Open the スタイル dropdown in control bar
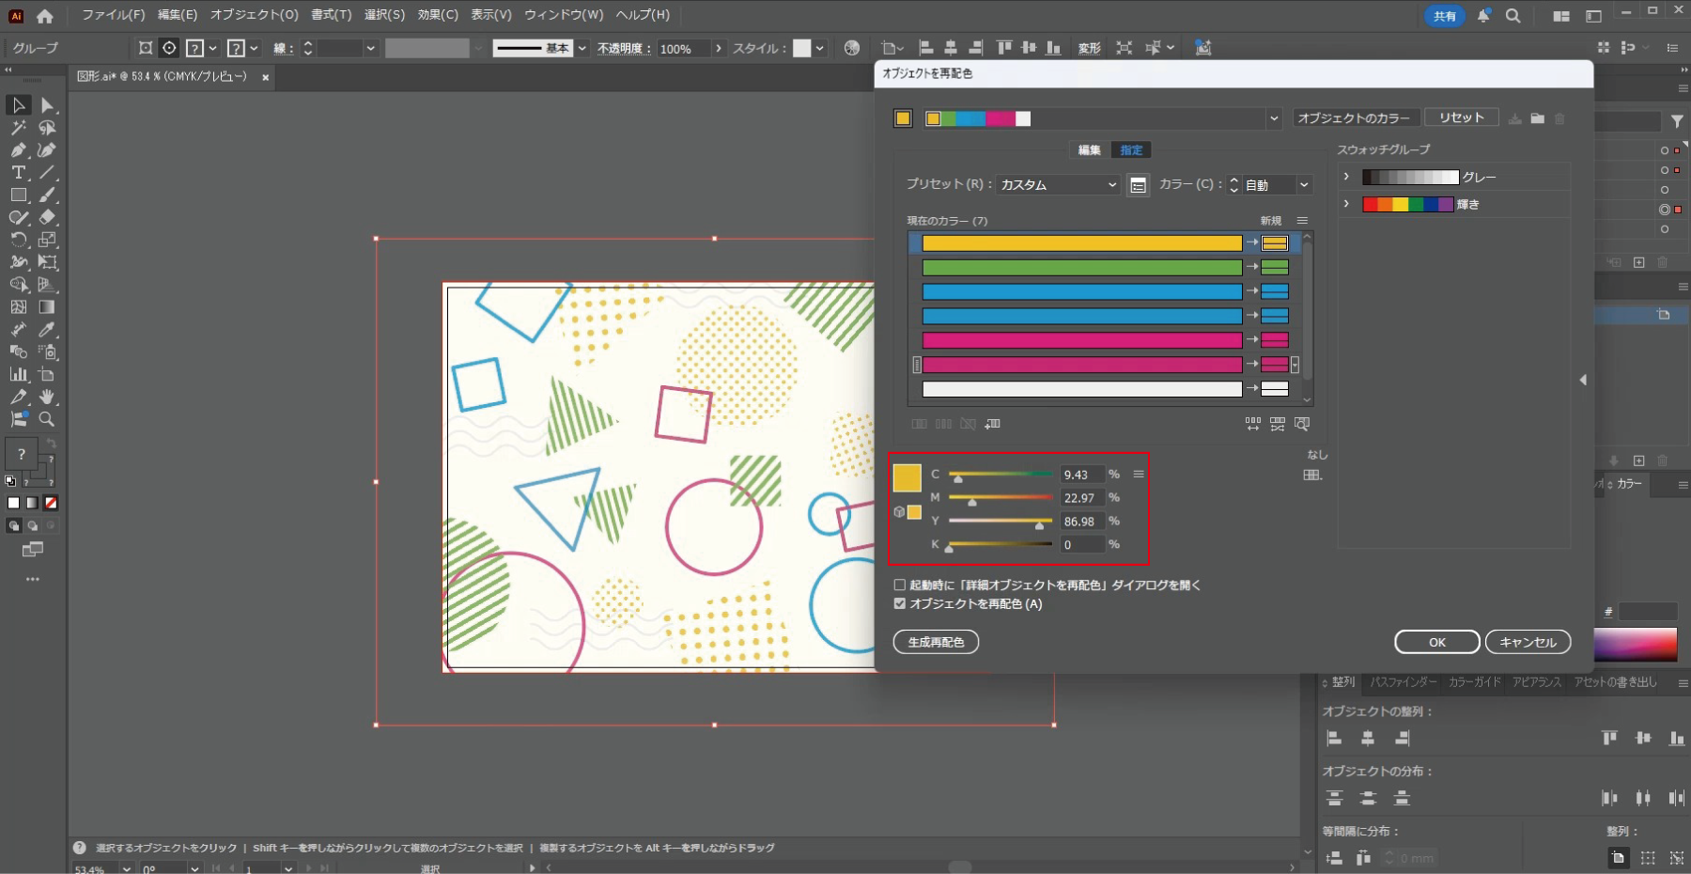This screenshot has width=1691, height=874. [x=820, y=48]
